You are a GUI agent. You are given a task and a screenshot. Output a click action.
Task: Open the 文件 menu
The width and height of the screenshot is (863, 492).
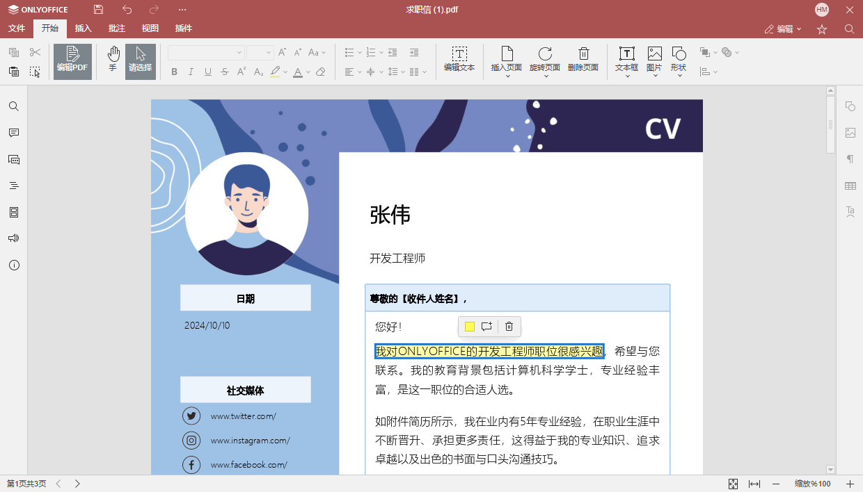point(16,28)
